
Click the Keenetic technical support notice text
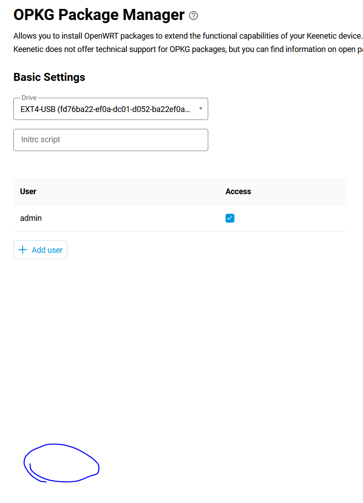(188, 49)
